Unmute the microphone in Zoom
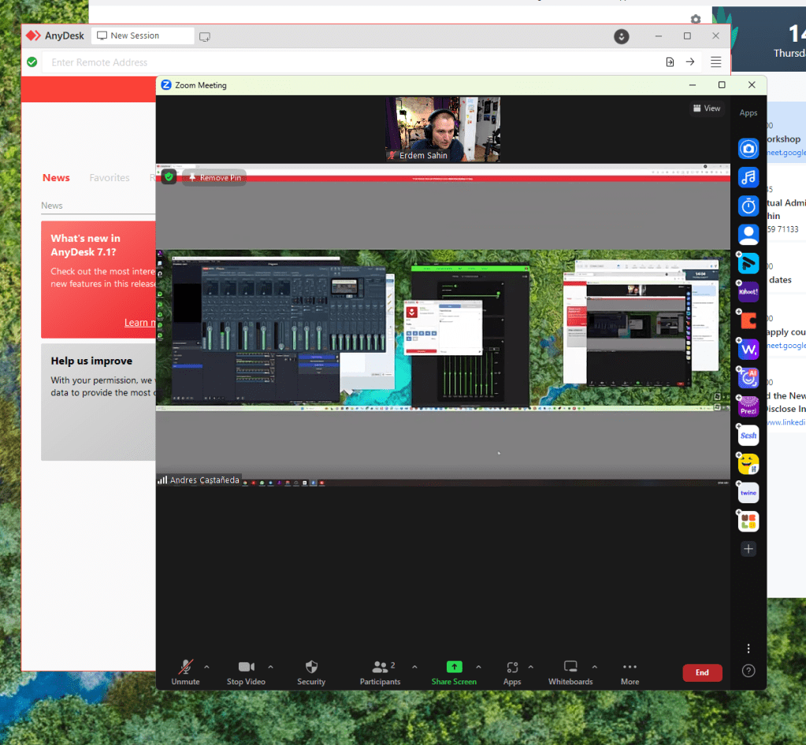The image size is (806, 745). [186, 673]
